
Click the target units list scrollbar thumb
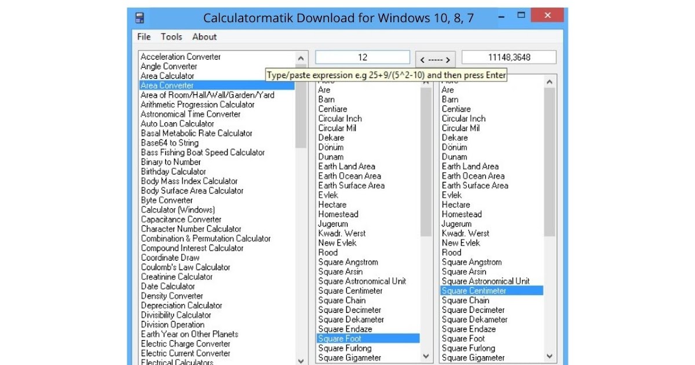pos(550,162)
